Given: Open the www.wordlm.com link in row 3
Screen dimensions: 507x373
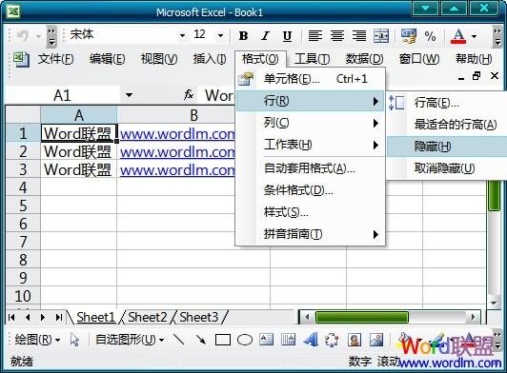Looking at the screenshot, I should coord(178,170).
